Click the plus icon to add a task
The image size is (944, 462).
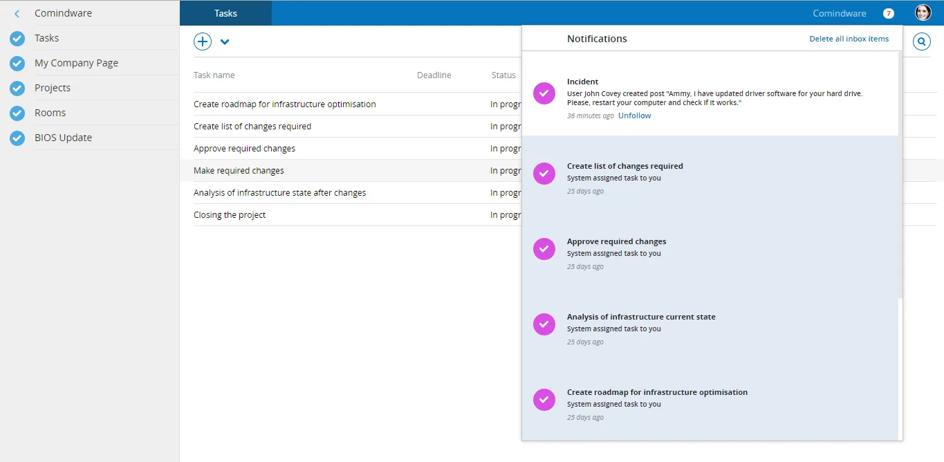[203, 41]
